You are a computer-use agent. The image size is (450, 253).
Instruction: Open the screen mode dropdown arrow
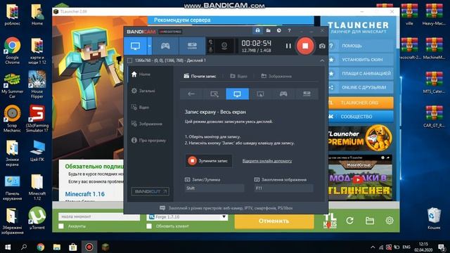coord(149,46)
